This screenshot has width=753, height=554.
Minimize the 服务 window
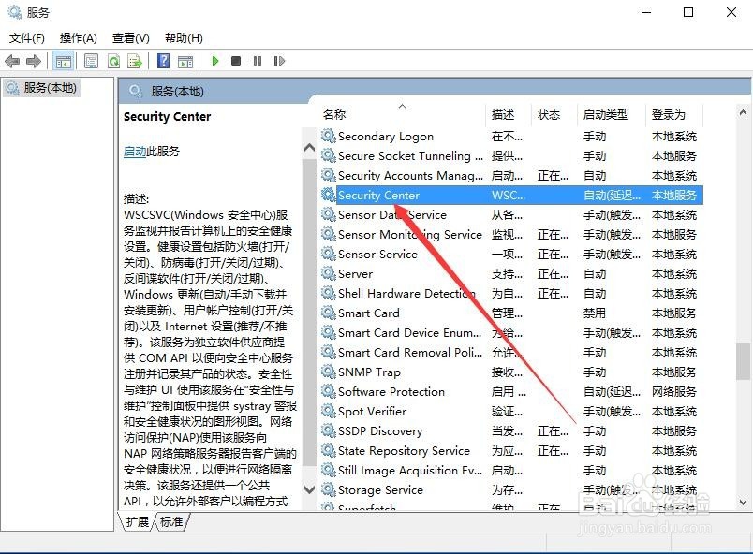point(646,12)
